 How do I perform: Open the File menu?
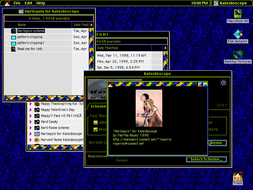(17, 3)
